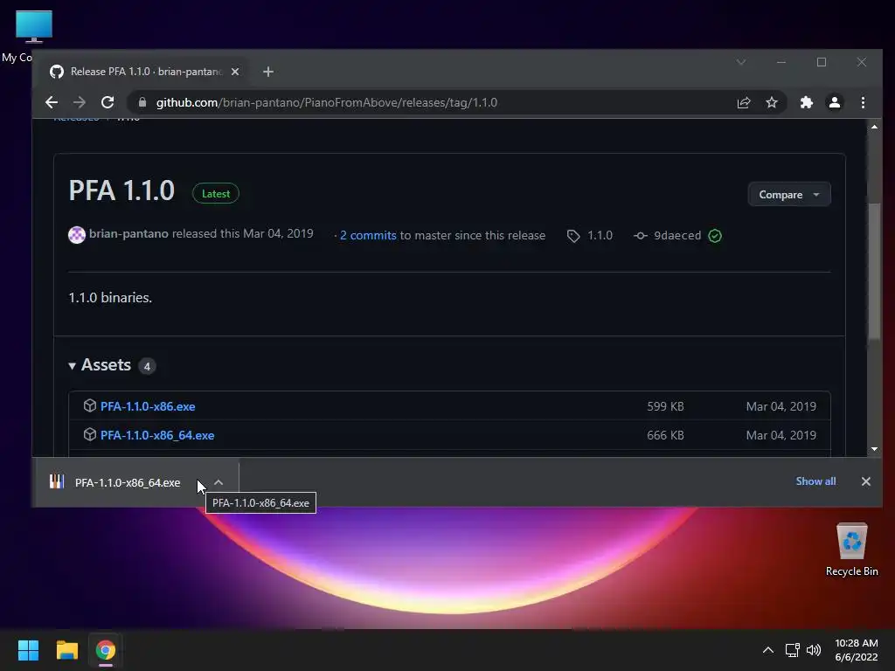Click the 1.1.0 binaries description text
Viewport: 895px width, 671px height.
(x=110, y=297)
